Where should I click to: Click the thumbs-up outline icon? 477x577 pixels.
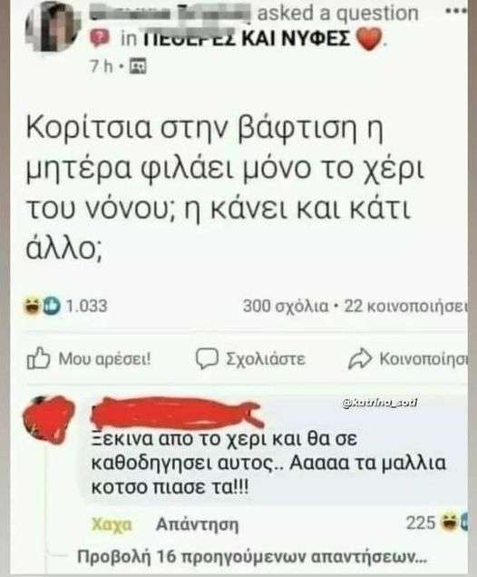(38, 358)
